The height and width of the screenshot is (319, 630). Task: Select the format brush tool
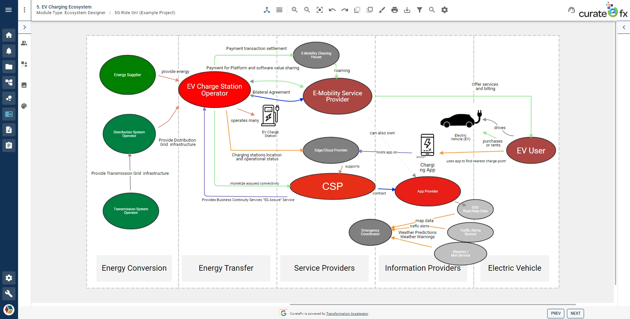point(382,10)
